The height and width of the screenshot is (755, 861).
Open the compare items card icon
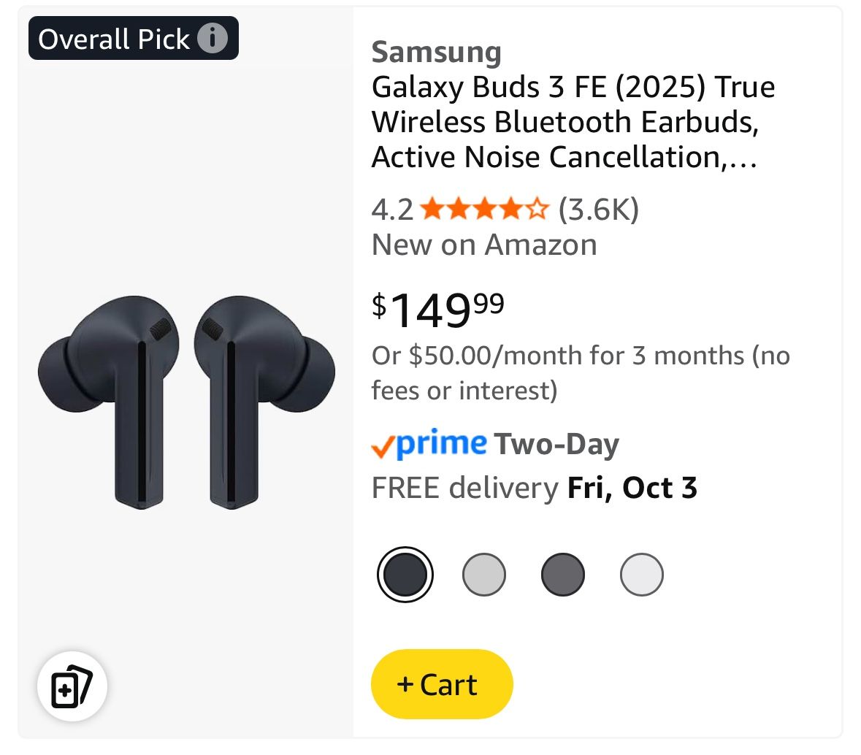coord(72,686)
